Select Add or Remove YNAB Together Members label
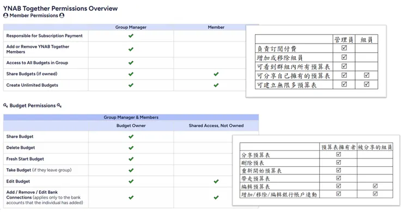The height and width of the screenshot is (213, 403). (x=38, y=49)
